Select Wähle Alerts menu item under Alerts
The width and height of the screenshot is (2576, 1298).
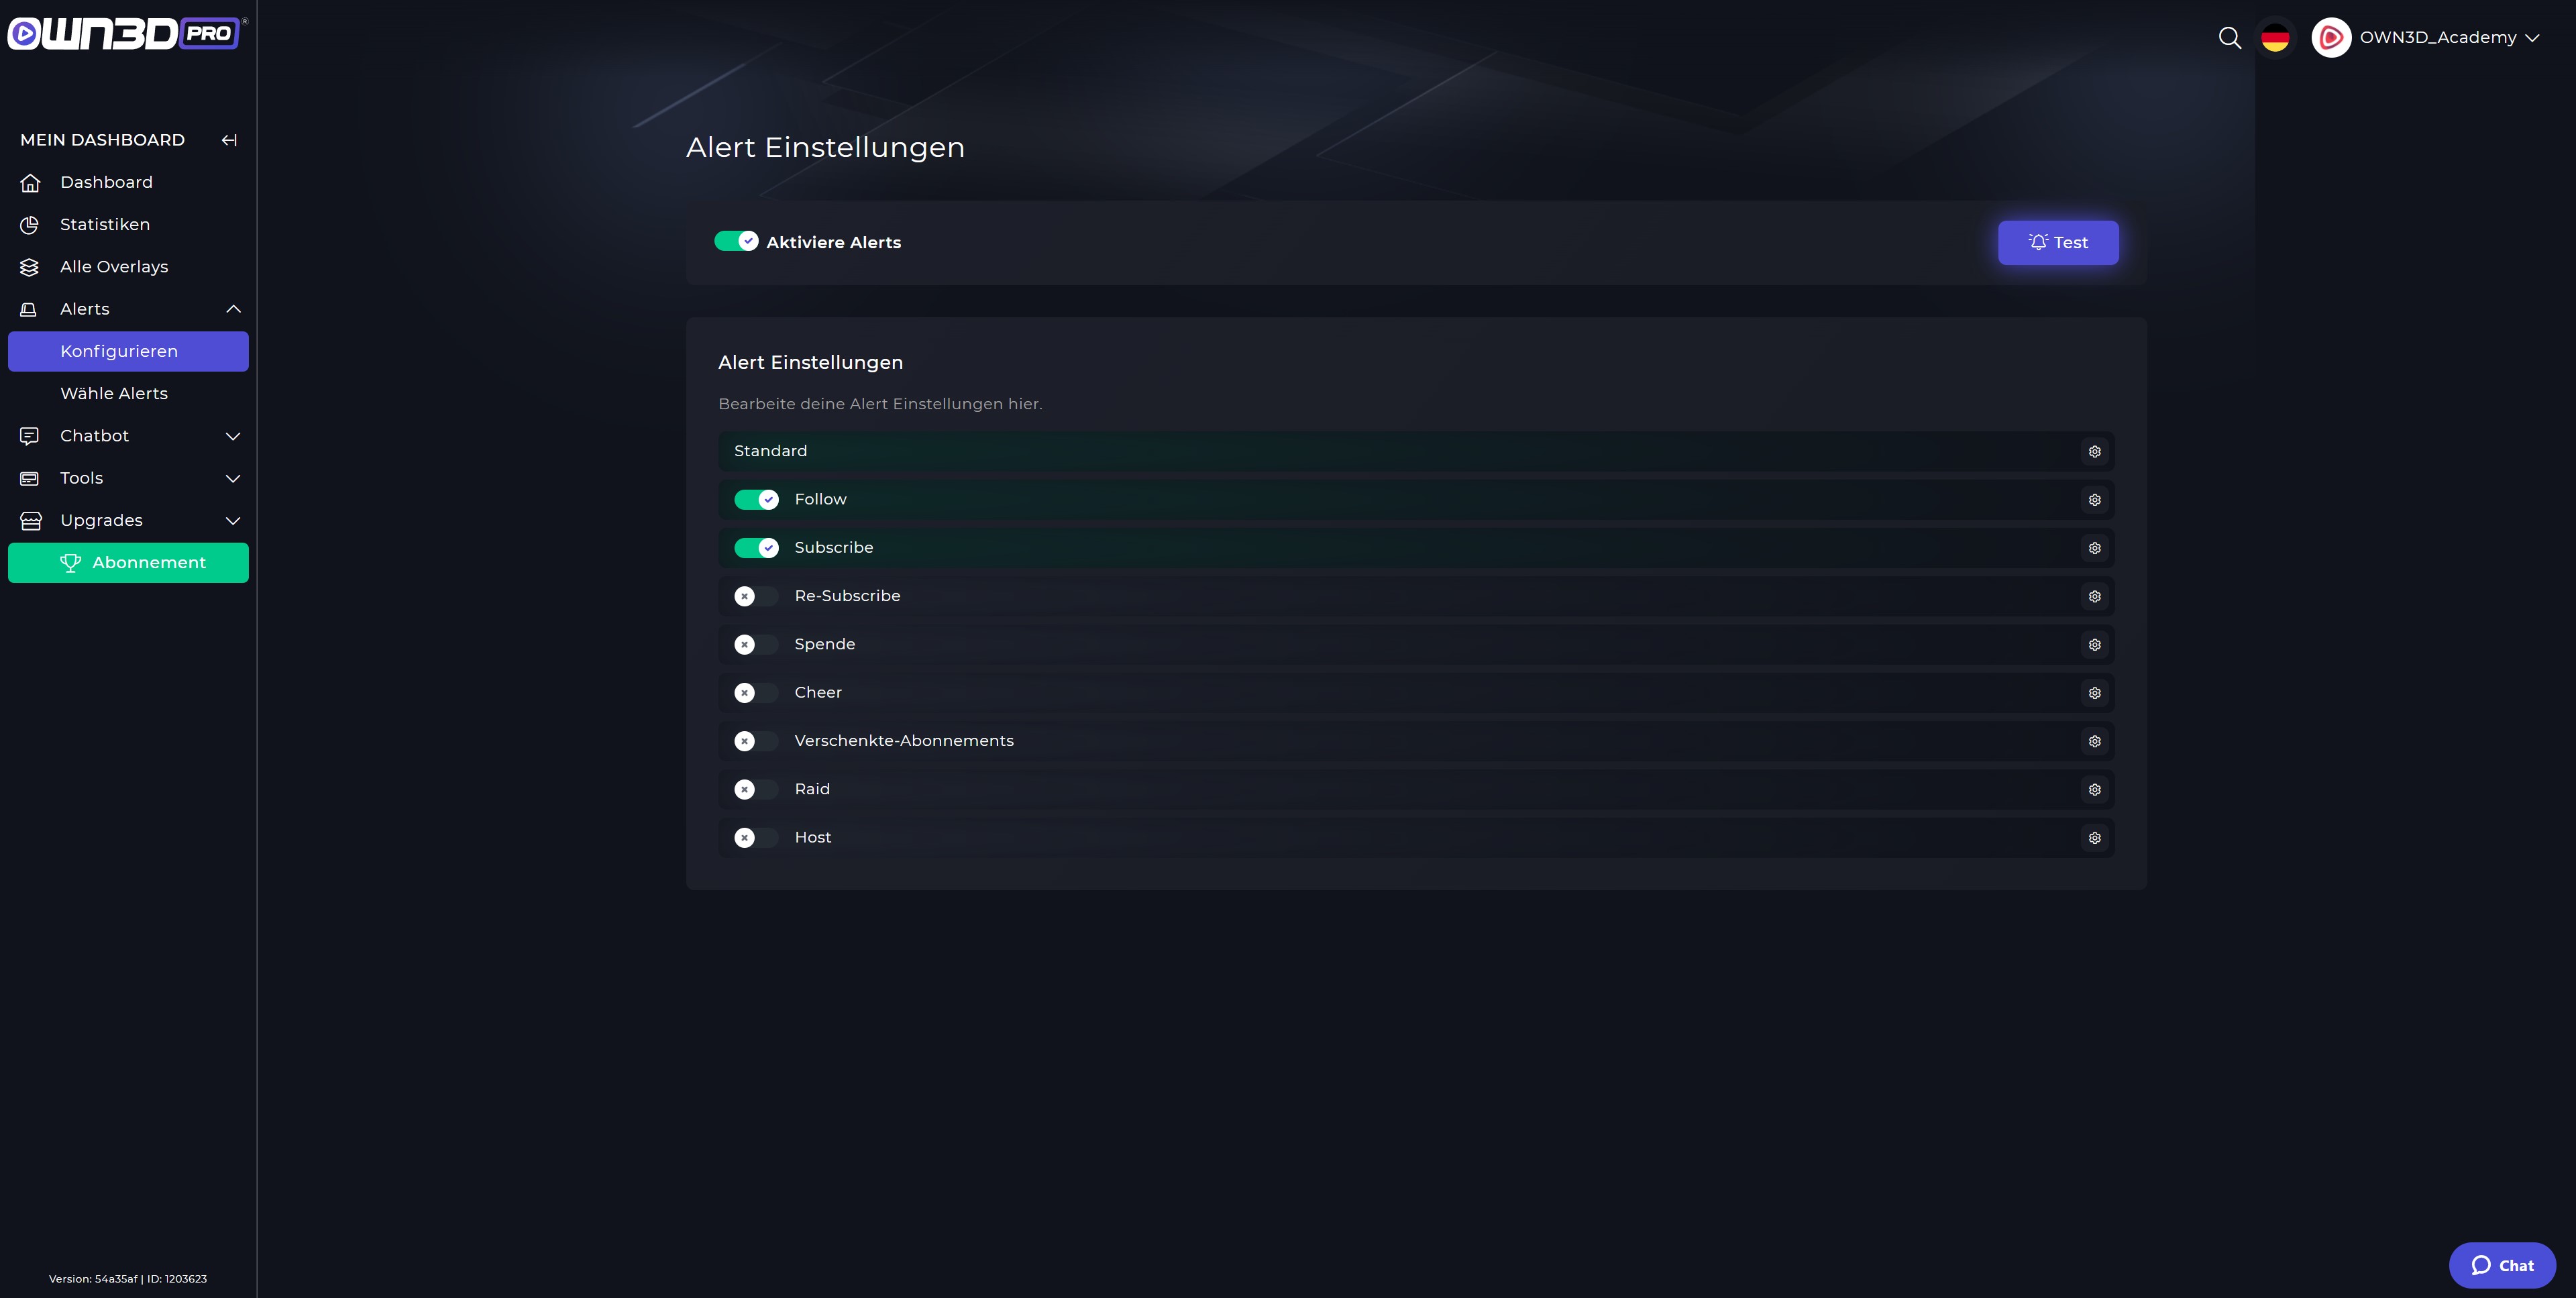pyautogui.click(x=113, y=394)
